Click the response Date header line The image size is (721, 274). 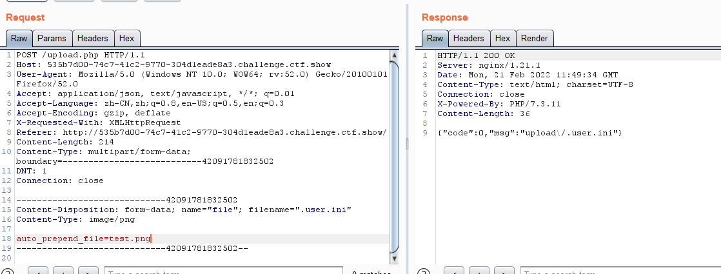[528, 75]
